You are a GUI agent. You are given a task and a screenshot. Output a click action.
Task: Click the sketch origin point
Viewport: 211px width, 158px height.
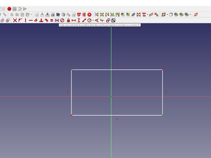pos(111,96)
